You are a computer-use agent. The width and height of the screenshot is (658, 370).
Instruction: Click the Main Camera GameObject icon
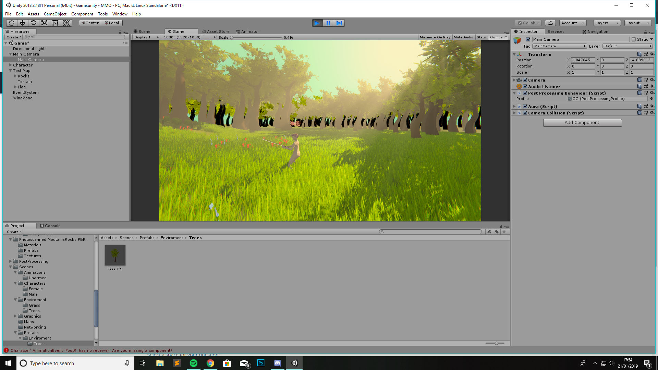pos(517,41)
